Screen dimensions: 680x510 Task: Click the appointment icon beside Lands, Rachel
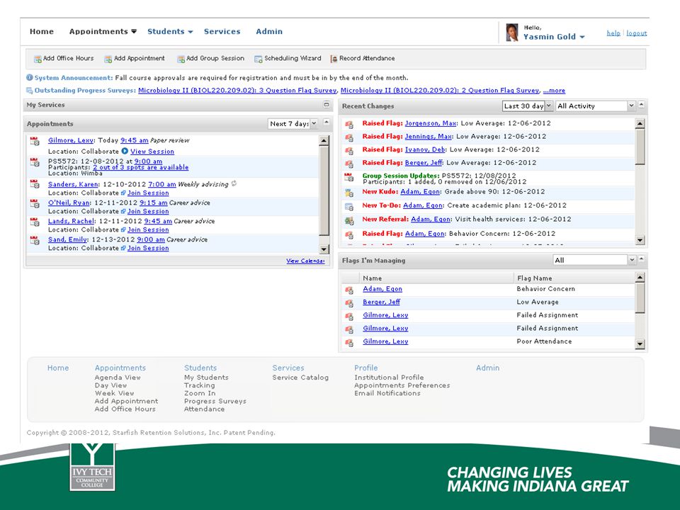35,222
